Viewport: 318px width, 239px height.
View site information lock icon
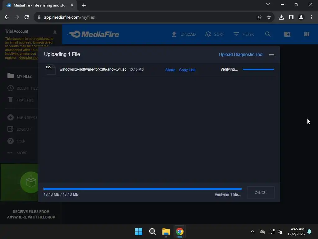tap(39, 17)
